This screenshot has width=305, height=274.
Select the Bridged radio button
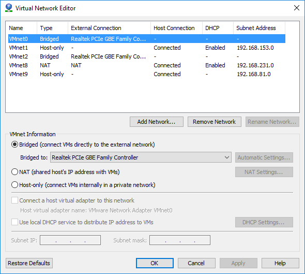(15, 145)
